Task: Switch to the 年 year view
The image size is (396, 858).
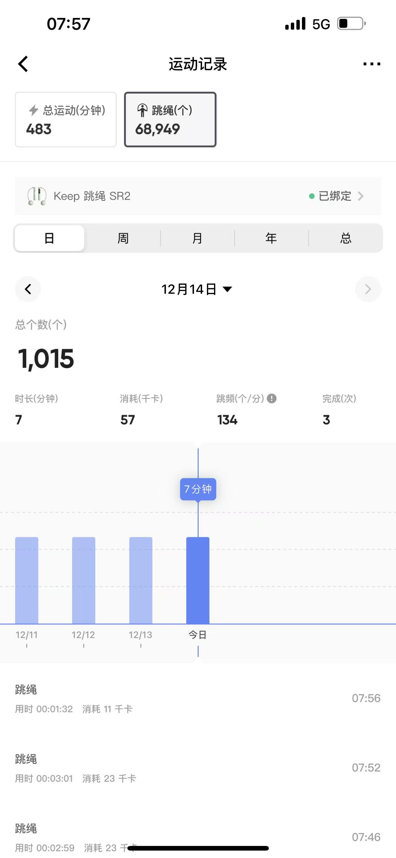Action: coord(271,238)
